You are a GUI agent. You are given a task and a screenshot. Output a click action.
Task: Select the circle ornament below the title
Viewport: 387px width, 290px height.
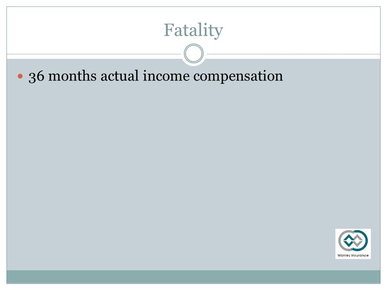coord(194,53)
